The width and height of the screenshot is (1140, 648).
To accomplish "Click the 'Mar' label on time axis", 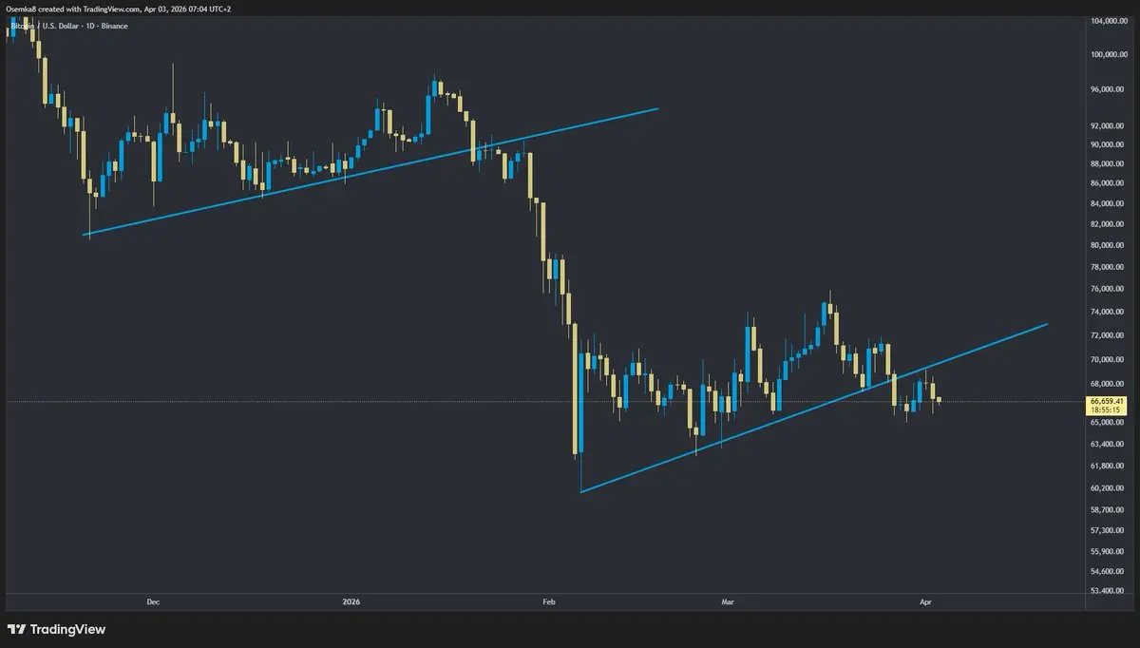I will click(x=729, y=601).
